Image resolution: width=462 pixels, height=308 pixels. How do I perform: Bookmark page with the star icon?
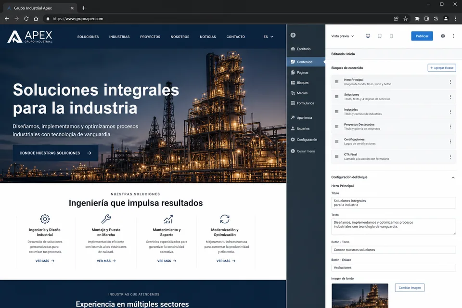[405, 19]
